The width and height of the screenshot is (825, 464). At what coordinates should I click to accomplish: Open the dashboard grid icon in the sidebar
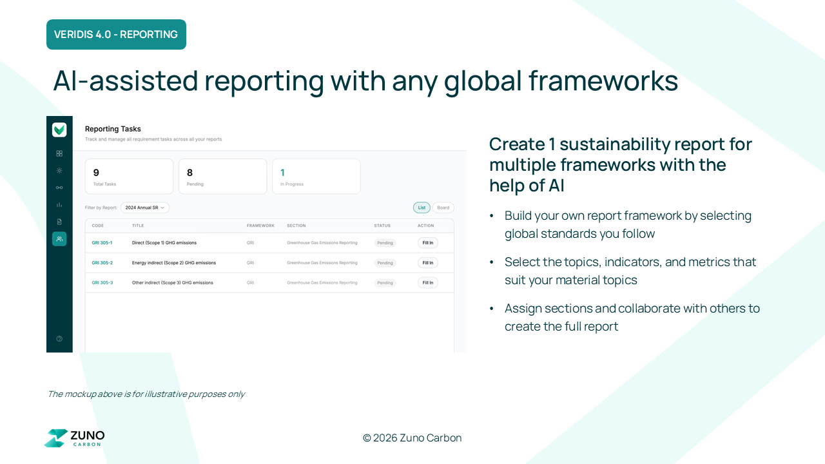pos(59,153)
